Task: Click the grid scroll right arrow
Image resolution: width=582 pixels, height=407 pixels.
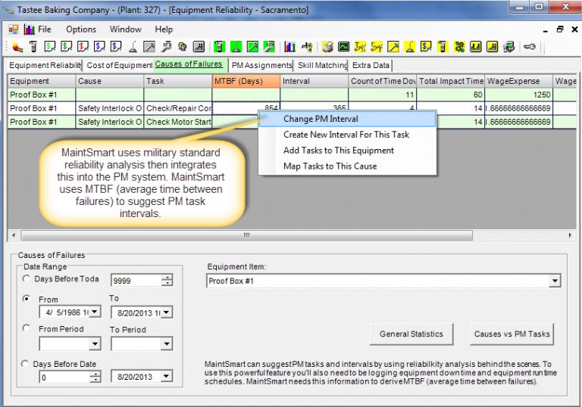Action: [x=570, y=235]
